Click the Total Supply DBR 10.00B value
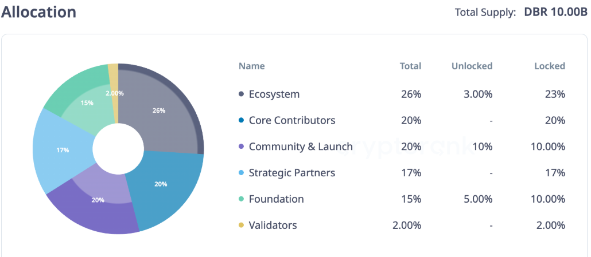 click(555, 12)
